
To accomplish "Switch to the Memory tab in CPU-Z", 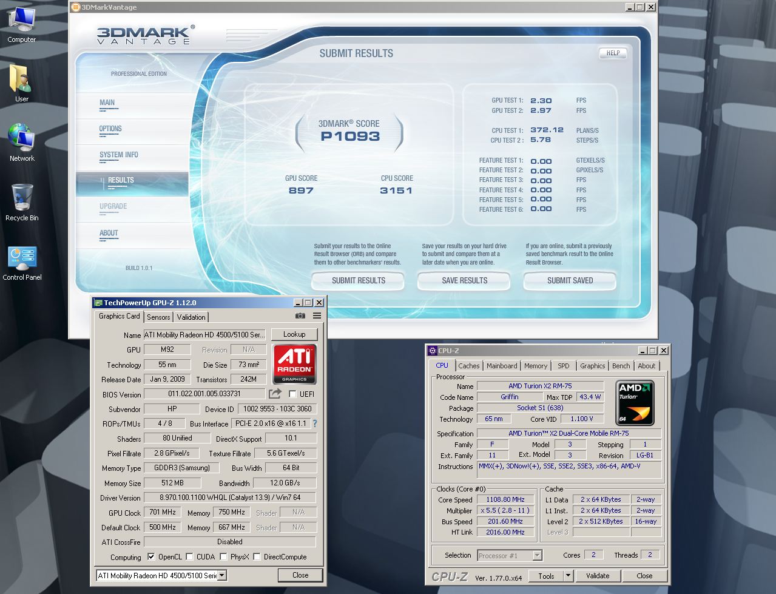I will pos(536,366).
